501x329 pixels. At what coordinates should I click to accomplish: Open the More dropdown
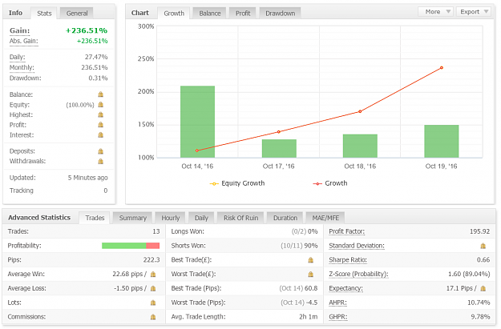435,12
